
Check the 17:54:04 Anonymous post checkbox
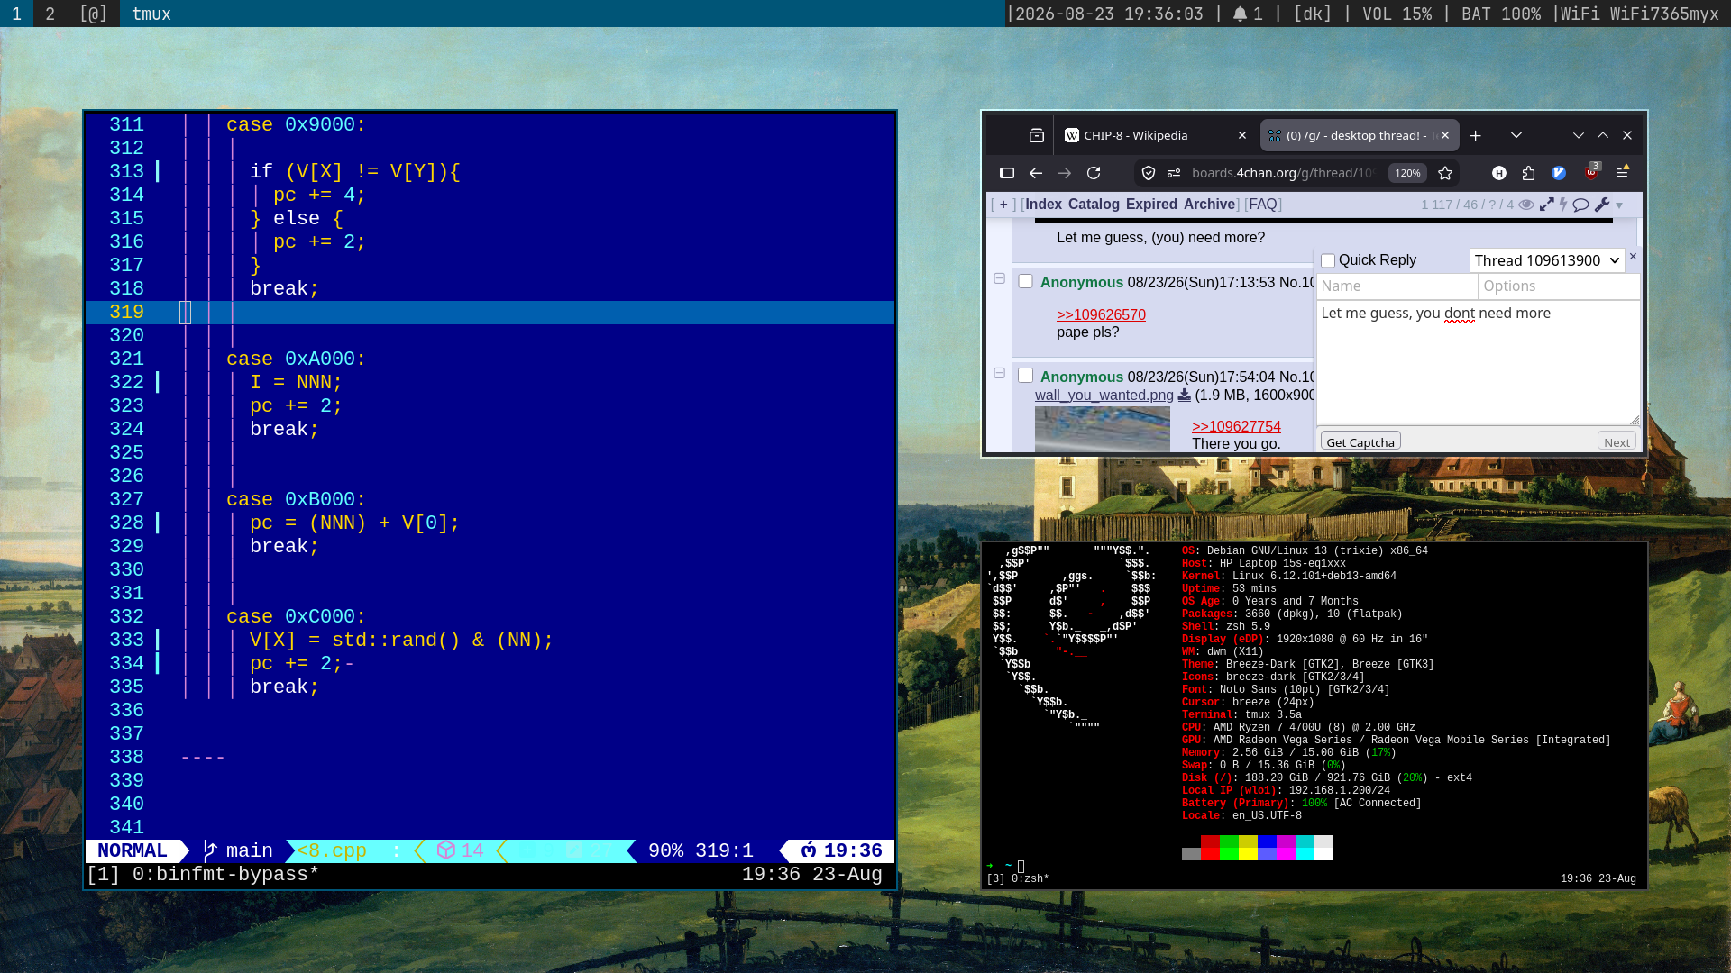pos(1026,376)
